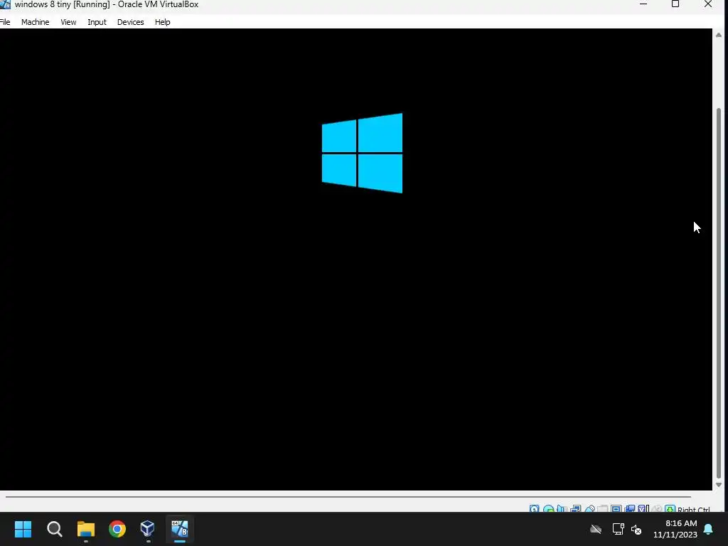The width and height of the screenshot is (728, 546).
Task: Click the OneDrive tray icon
Action: coord(596,529)
